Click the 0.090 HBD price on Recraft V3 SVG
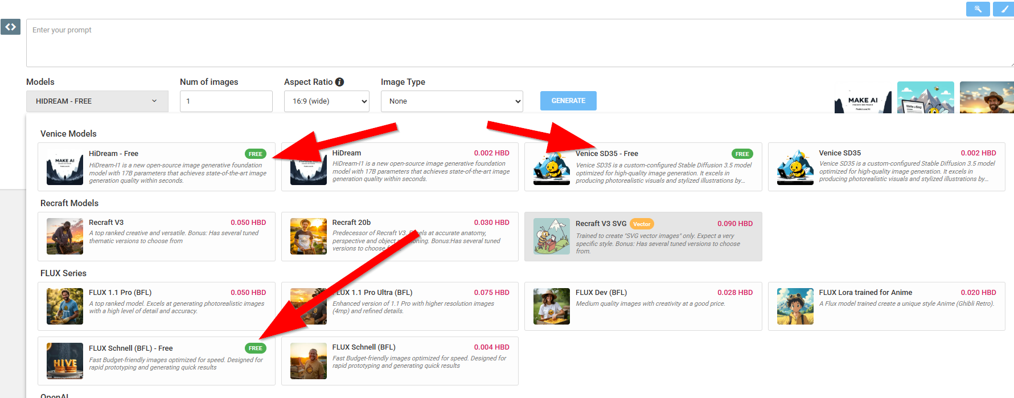 coord(735,224)
